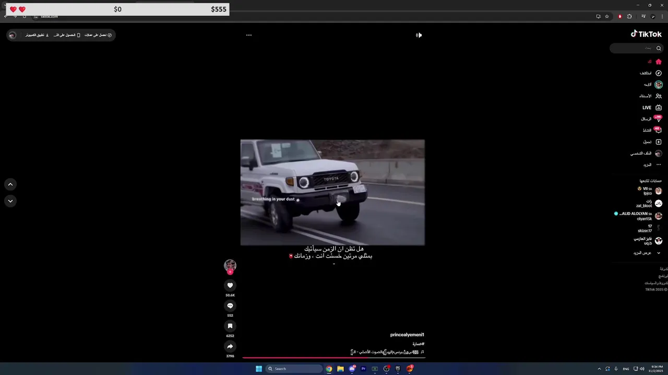Screen dimensions: 668x375
Task: Open the video creator's avatar
Action: point(230,265)
